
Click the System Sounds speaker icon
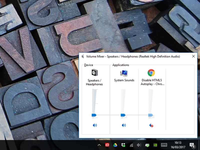click(x=124, y=73)
